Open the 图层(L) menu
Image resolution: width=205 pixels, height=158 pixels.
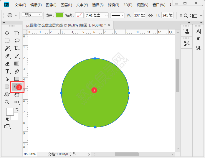(66, 5)
